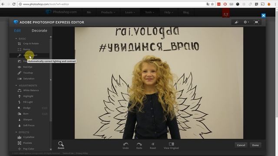Image resolution: width=278 pixels, height=156 pixels.
Task: Redo the last undone edit
Action: 139,146
